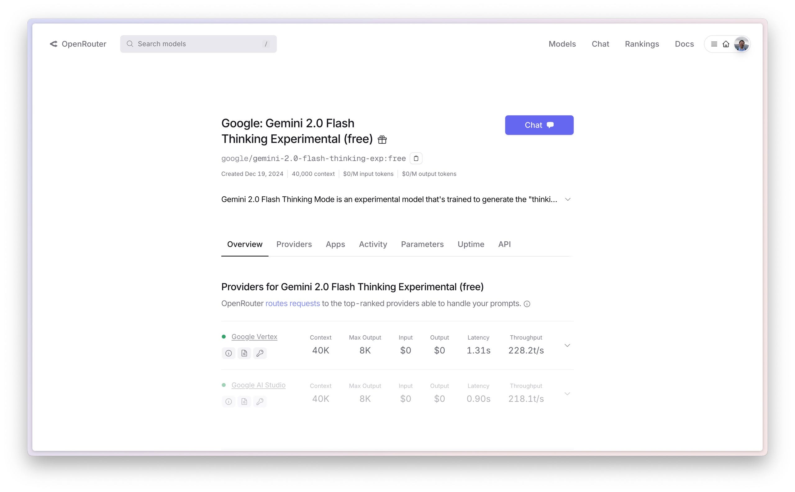This screenshot has height=492, width=795.
Task: Click the gift icon beside model title
Action: pos(382,140)
